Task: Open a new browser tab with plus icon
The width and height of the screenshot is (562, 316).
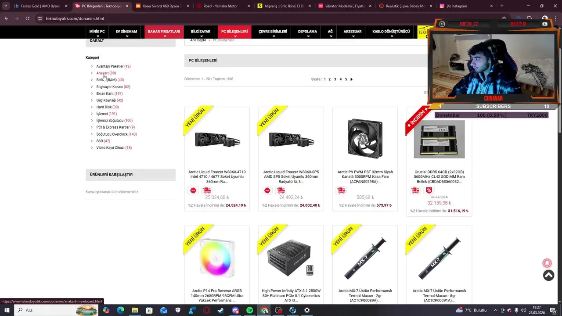Action: pyautogui.click(x=502, y=6)
